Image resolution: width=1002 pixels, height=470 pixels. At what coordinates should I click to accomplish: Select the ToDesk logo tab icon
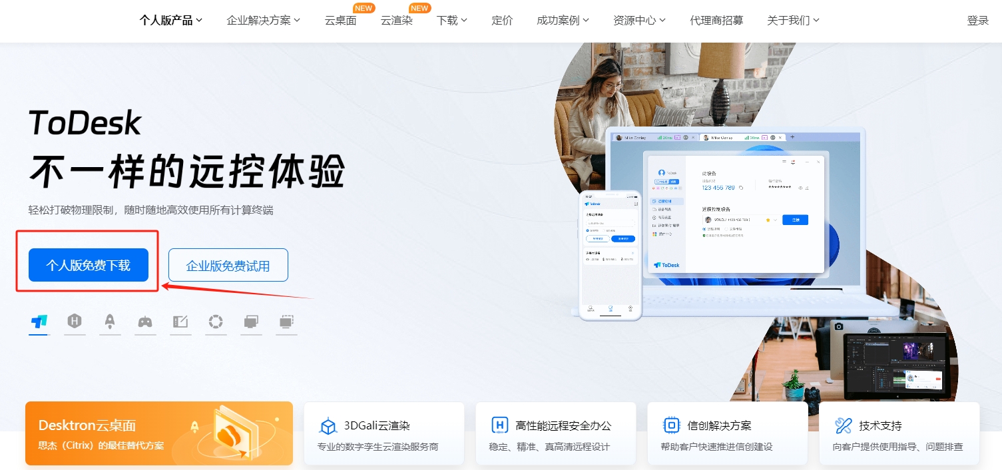coord(39,322)
